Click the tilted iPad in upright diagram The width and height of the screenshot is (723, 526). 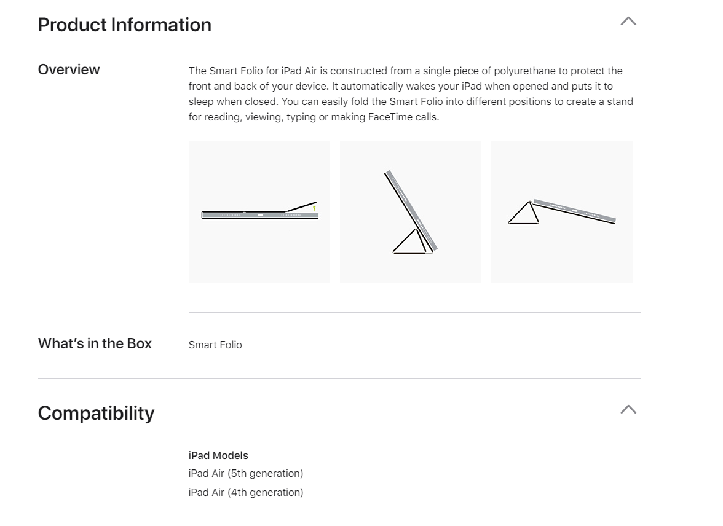[x=412, y=210]
